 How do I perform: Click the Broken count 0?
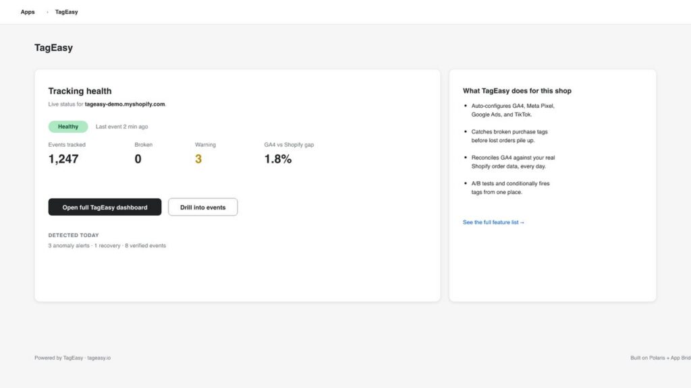pos(138,159)
